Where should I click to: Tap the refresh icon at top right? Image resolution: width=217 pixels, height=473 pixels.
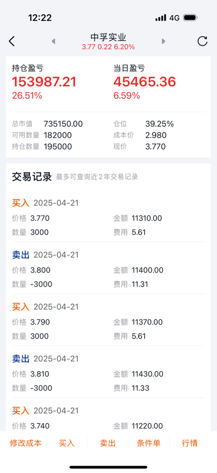click(x=202, y=41)
